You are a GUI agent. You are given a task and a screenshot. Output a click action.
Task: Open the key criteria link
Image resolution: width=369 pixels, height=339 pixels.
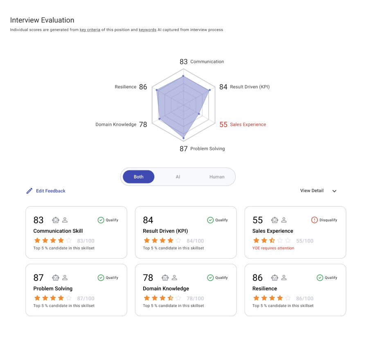90,30
